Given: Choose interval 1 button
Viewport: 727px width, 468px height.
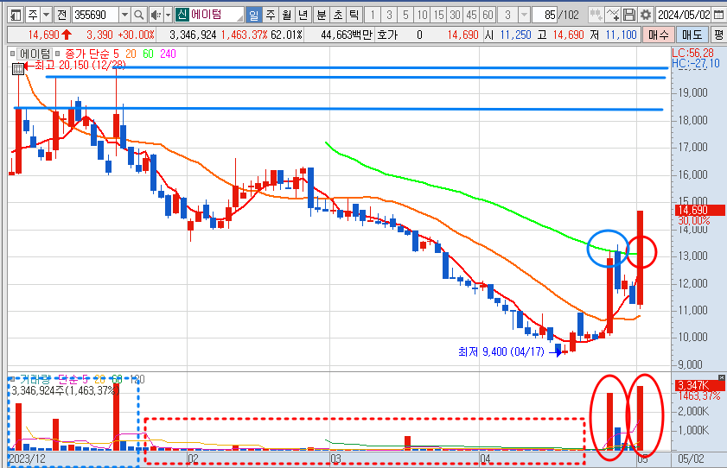Looking at the screenshot, I should [x=373, y=16].
